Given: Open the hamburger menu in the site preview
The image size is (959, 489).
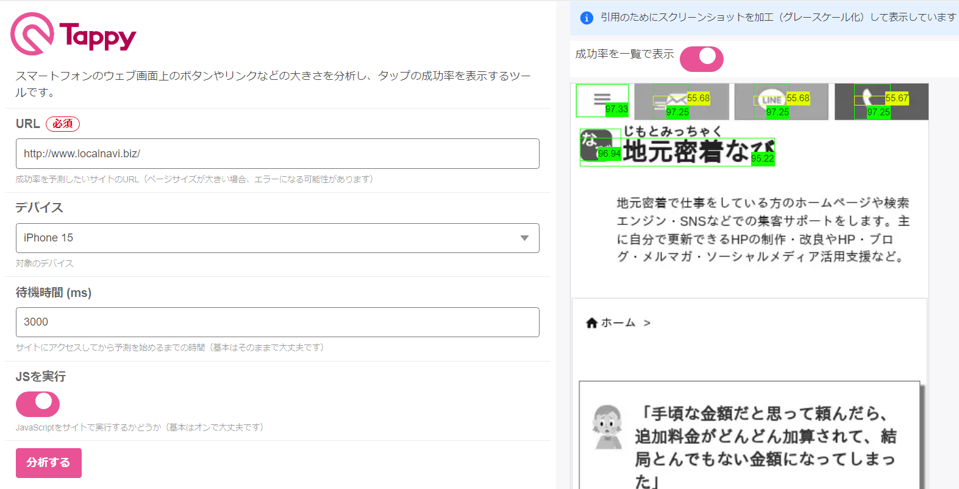Looking at the screenshot, I should (x=602, y=99).
